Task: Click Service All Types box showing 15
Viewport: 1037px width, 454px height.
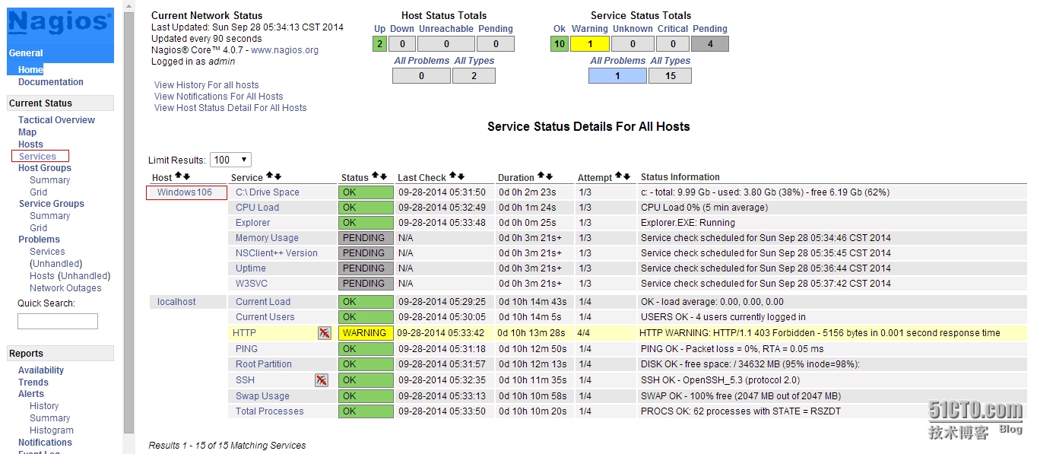Action: tap(670, 75)
